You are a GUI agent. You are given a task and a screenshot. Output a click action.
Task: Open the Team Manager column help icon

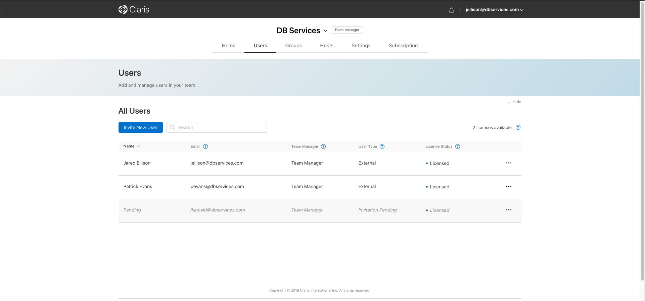323,146
